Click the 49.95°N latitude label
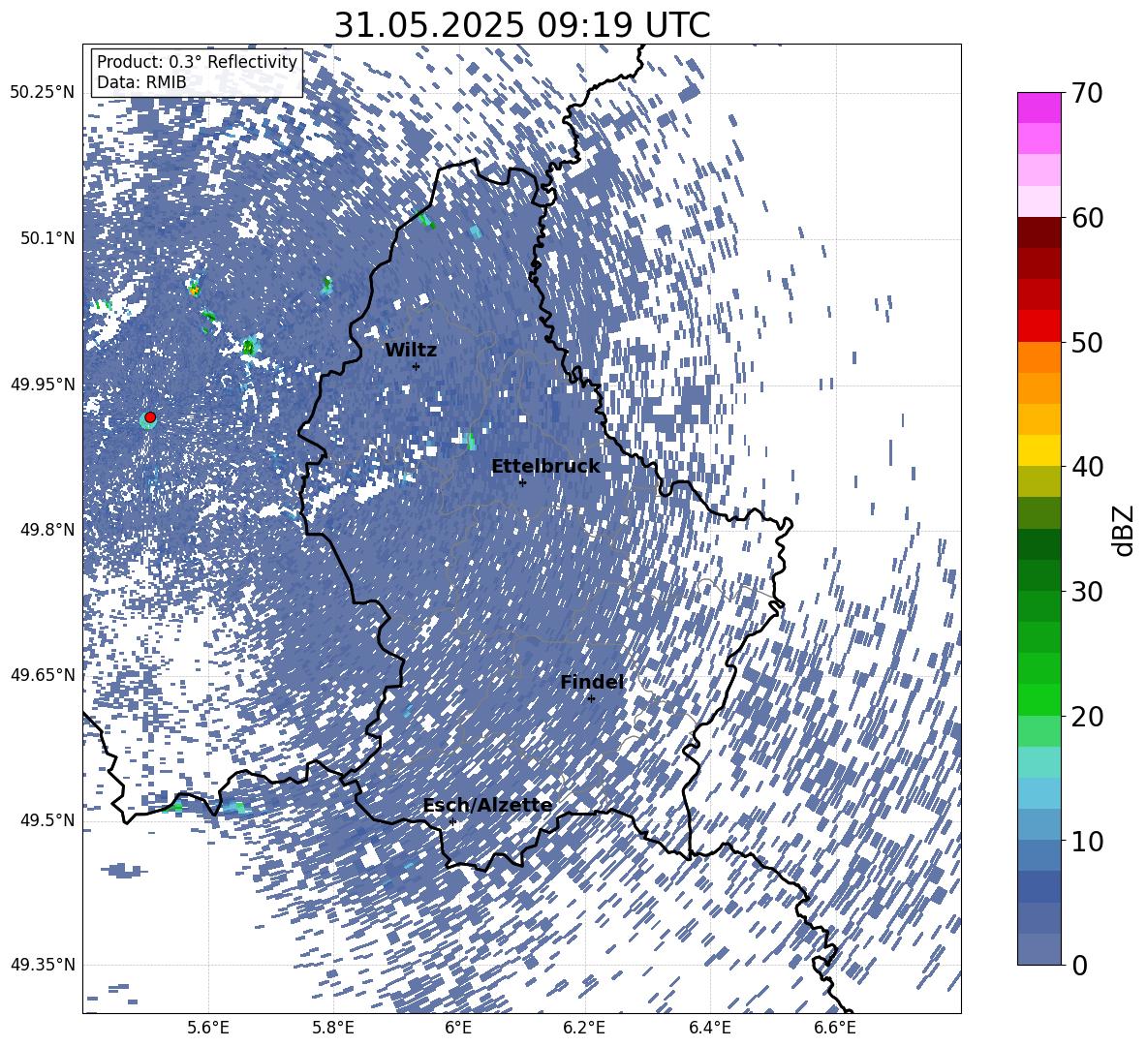The height and width of the screenshot is (1047, 1147). [x=43, y=384]
